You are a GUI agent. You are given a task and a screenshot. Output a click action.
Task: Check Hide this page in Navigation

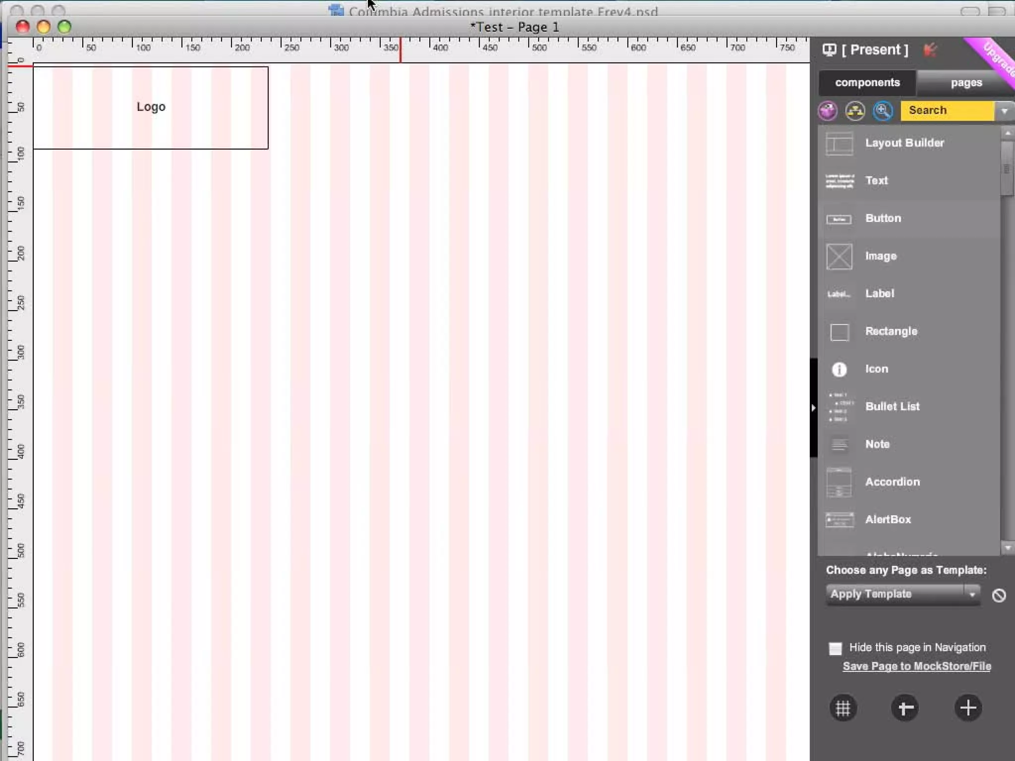tap(835, 648)
